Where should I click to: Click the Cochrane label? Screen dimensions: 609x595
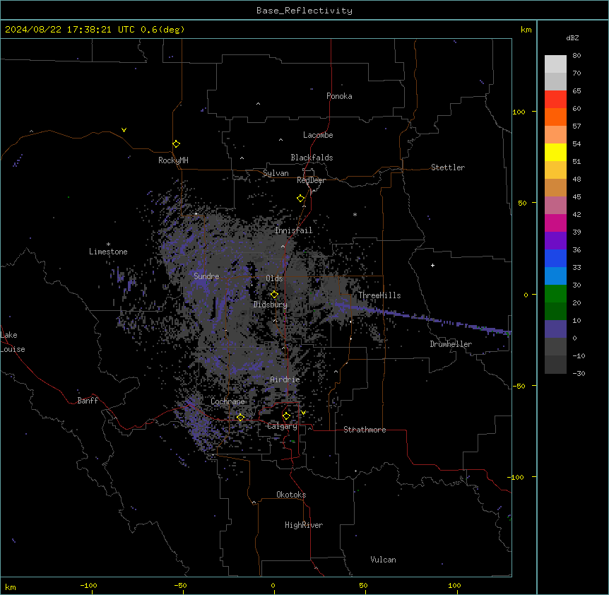click(227, 401)
